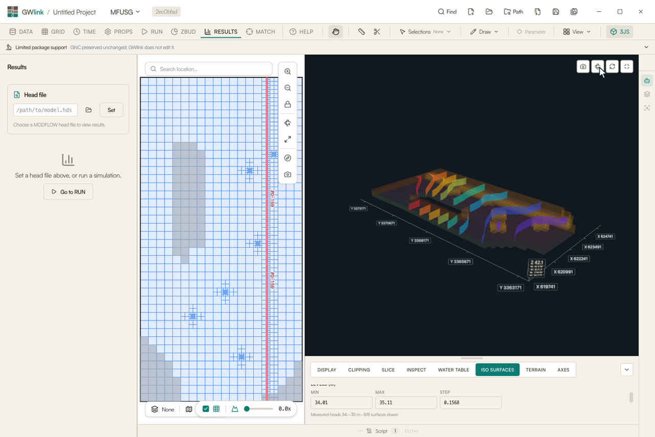The width and height of the screenshot is (655, 437).
Task: Switch to the GRID tab
Action: coord(53,32)
